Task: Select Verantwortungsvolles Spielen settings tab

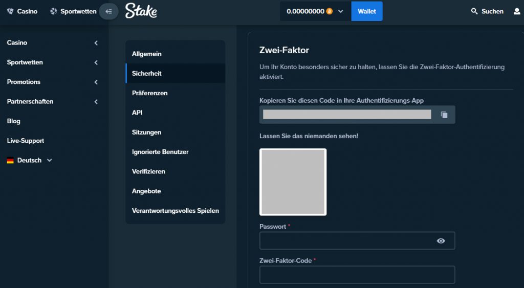Action: click(x=175, y=211)
